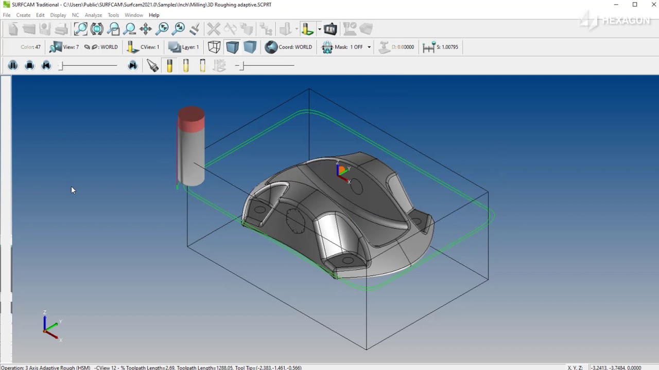
Task: Rewind simulation to start
Action: pyautogui.click(x=46, y=65)
